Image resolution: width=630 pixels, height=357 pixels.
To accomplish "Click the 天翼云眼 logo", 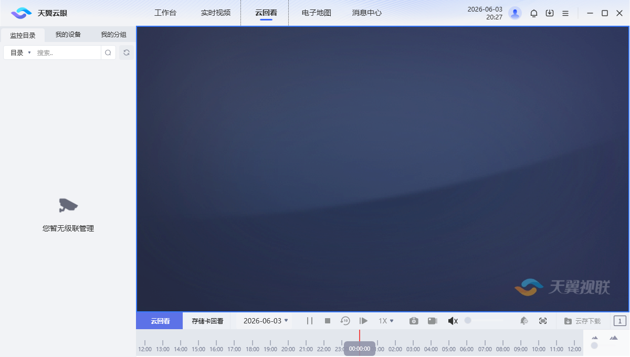I will pyautogui.click(x=39, y=13).
